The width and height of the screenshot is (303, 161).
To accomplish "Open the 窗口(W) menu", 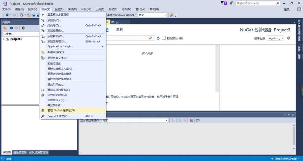I will pyautogui.click(x=140, y=9).
